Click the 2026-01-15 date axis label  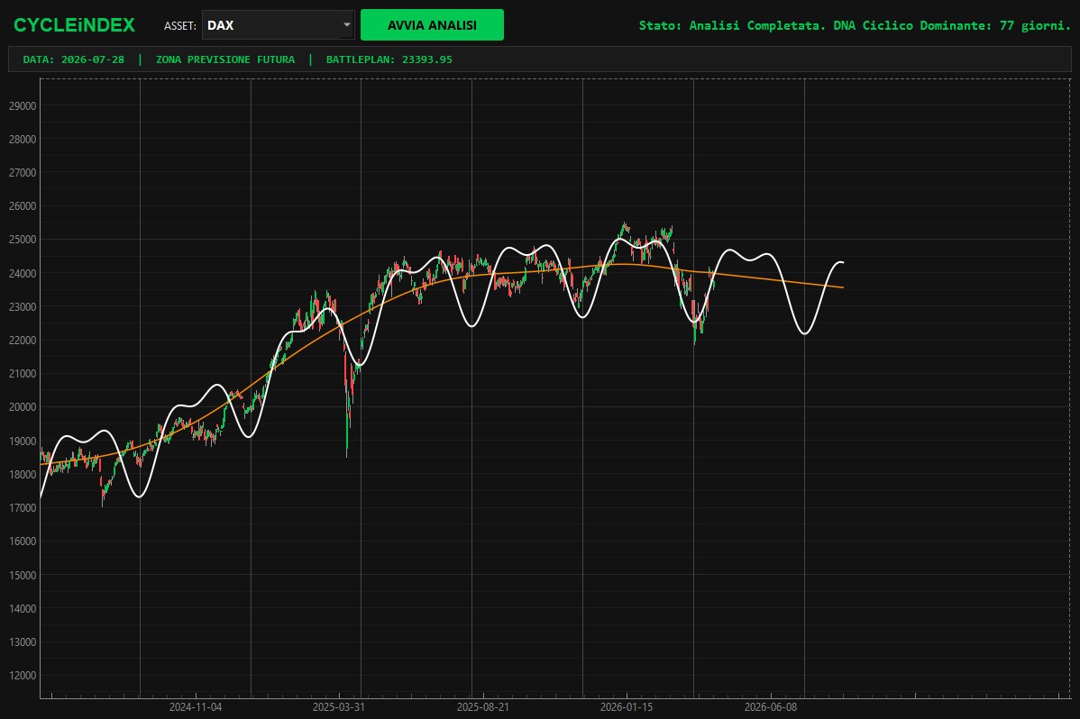pyautogui.click(x=627, y=707)
